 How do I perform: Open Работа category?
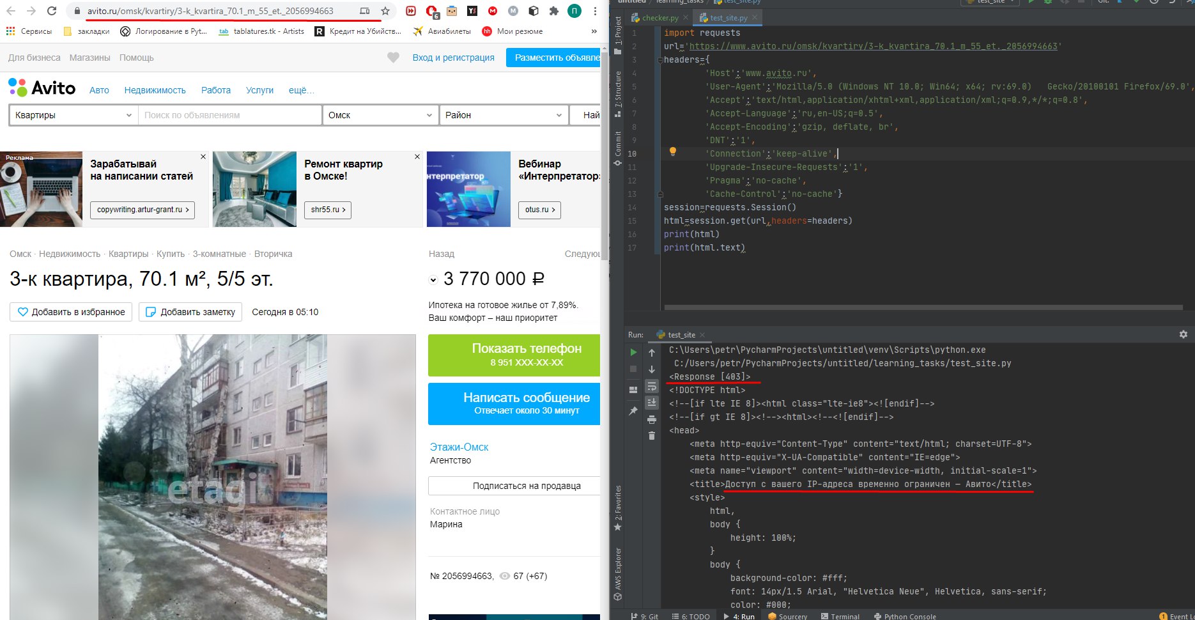tap(216, 90)
